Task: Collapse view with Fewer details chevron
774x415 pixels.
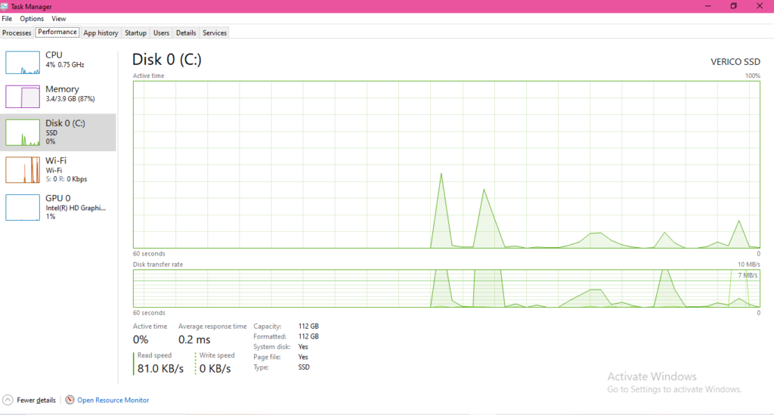Action: coord(8,400)
